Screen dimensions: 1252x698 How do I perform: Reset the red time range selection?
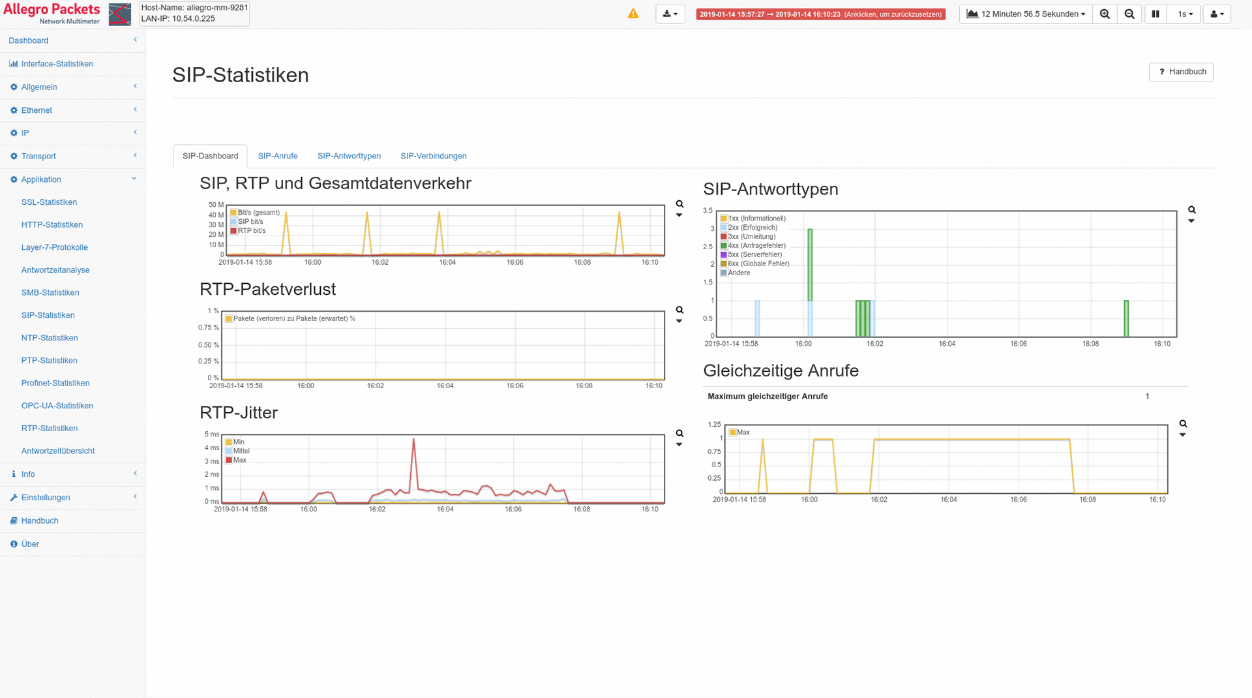coord(820,14)
